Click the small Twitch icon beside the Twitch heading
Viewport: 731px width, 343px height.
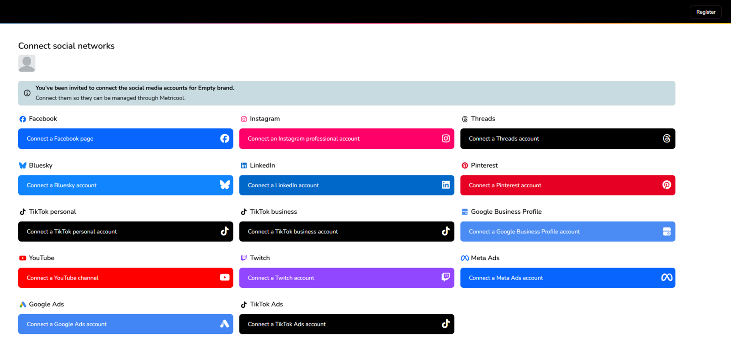(244, 258)
